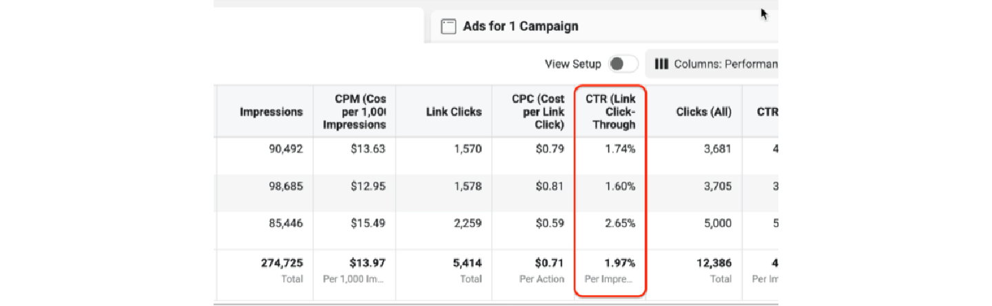Select the 2,259 link clicks cell

(467, 223)
